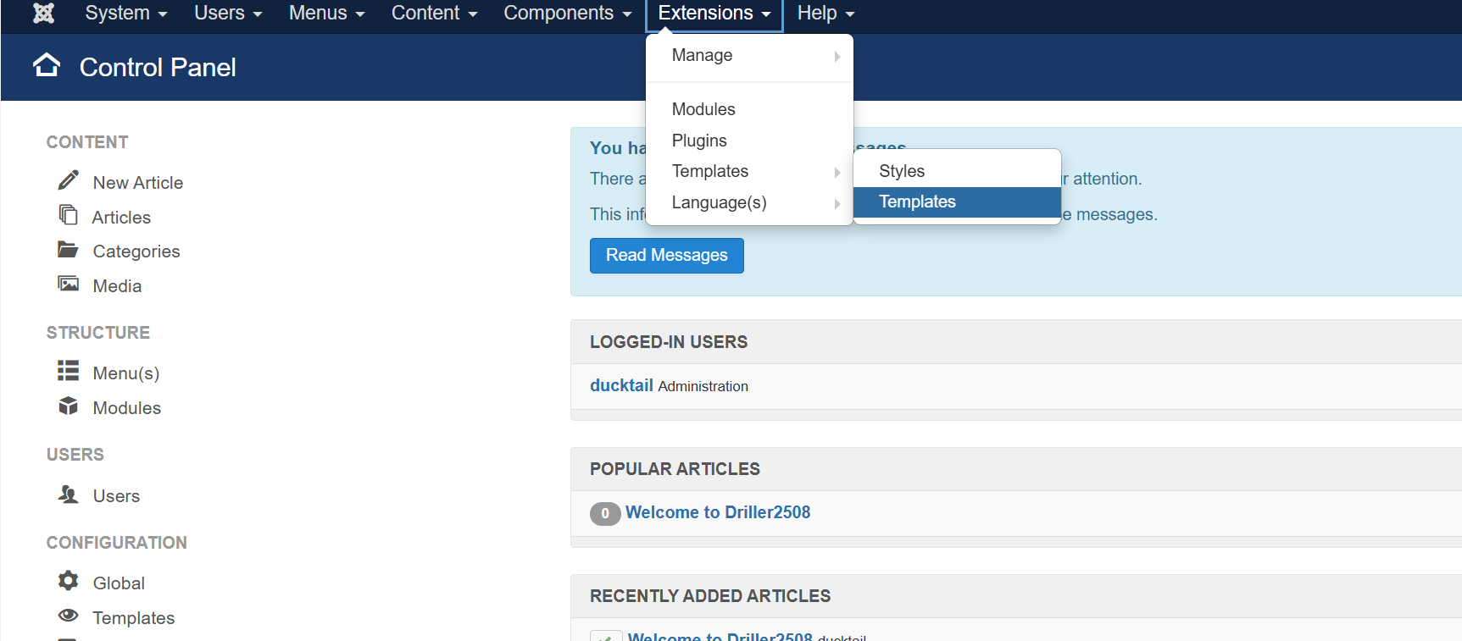Click the STRUCTURE sidebar heading
Image resolution: width=1462 pixels, height=641 pixels.
tap(98, 333)
